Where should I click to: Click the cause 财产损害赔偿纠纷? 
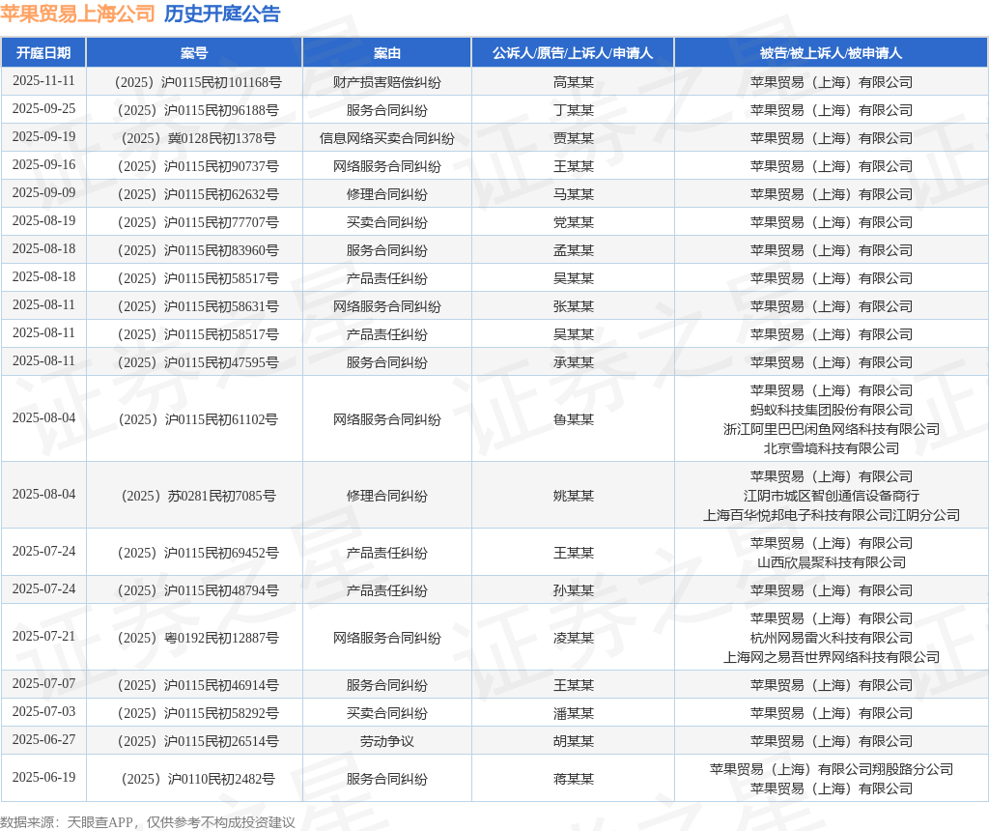387,82
